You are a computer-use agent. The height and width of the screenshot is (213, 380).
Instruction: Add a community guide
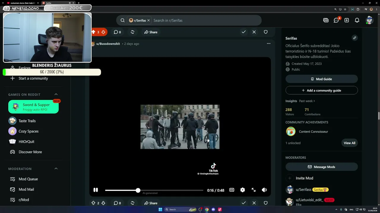(322, 91)
